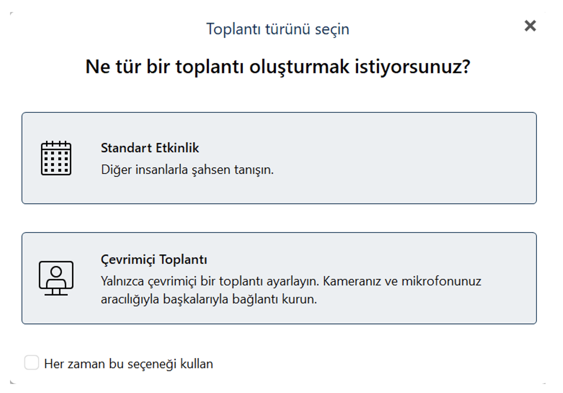Click the 'Toplantı türünü seçin' dialog title
Screen dimensions: 563x393
(277, 29)
